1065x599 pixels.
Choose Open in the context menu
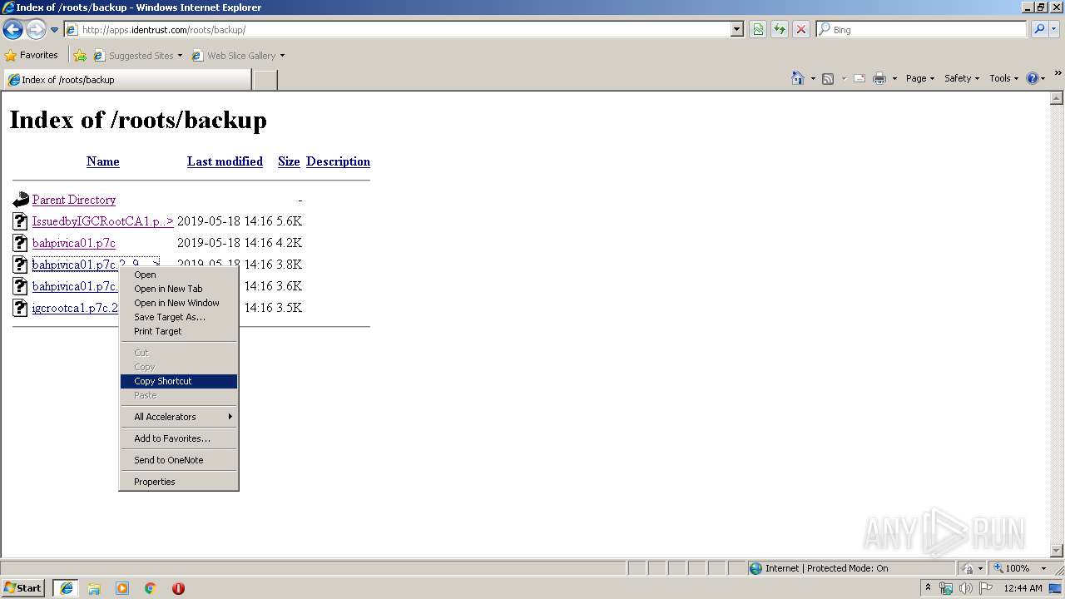pos(179,275)
